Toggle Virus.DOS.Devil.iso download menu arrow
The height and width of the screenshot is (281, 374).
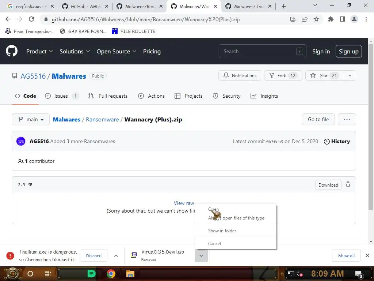[201, 256]
